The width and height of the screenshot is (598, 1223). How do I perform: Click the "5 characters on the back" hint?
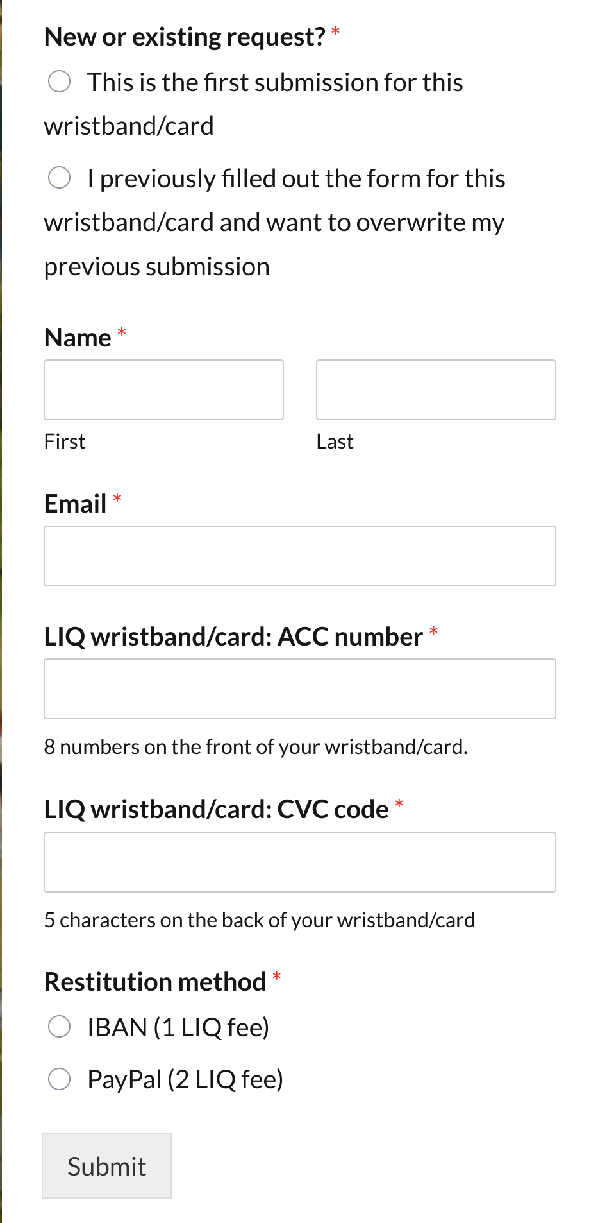(x=260, y=920)
